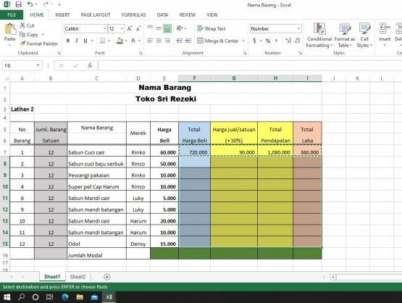Select Top Align icon

tap(150, 28)
